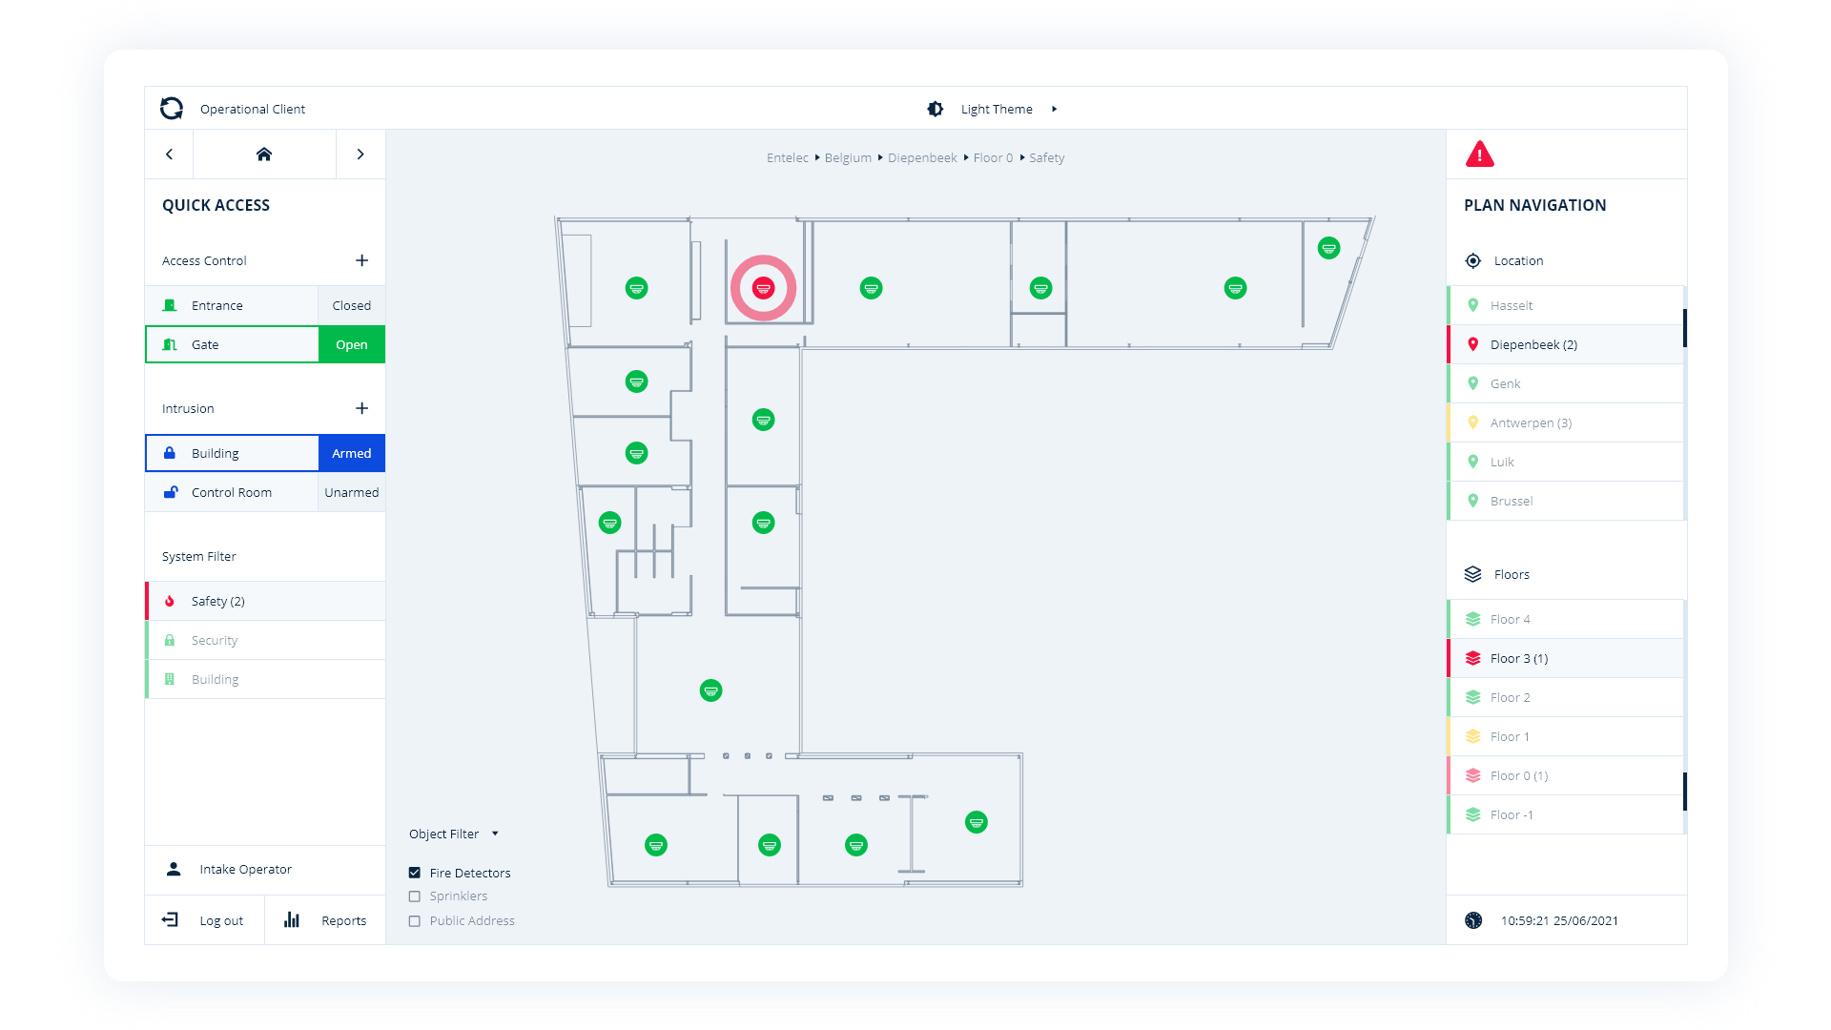Select Floor -1

(x=1564, y=814)
